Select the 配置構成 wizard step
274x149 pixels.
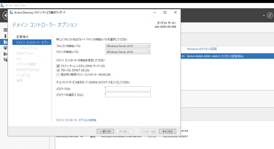[22, 37]
